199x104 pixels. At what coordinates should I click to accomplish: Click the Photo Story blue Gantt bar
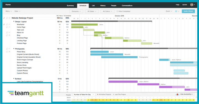tap(99, 52)
